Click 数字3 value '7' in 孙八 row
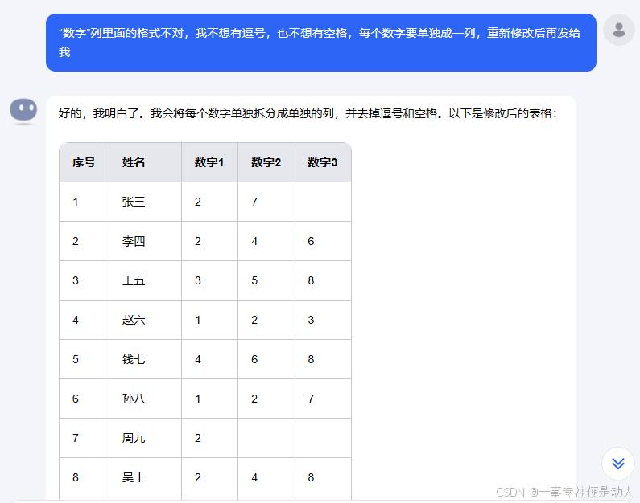This screenshot has width=640, height=503. (x=323, y=399)
